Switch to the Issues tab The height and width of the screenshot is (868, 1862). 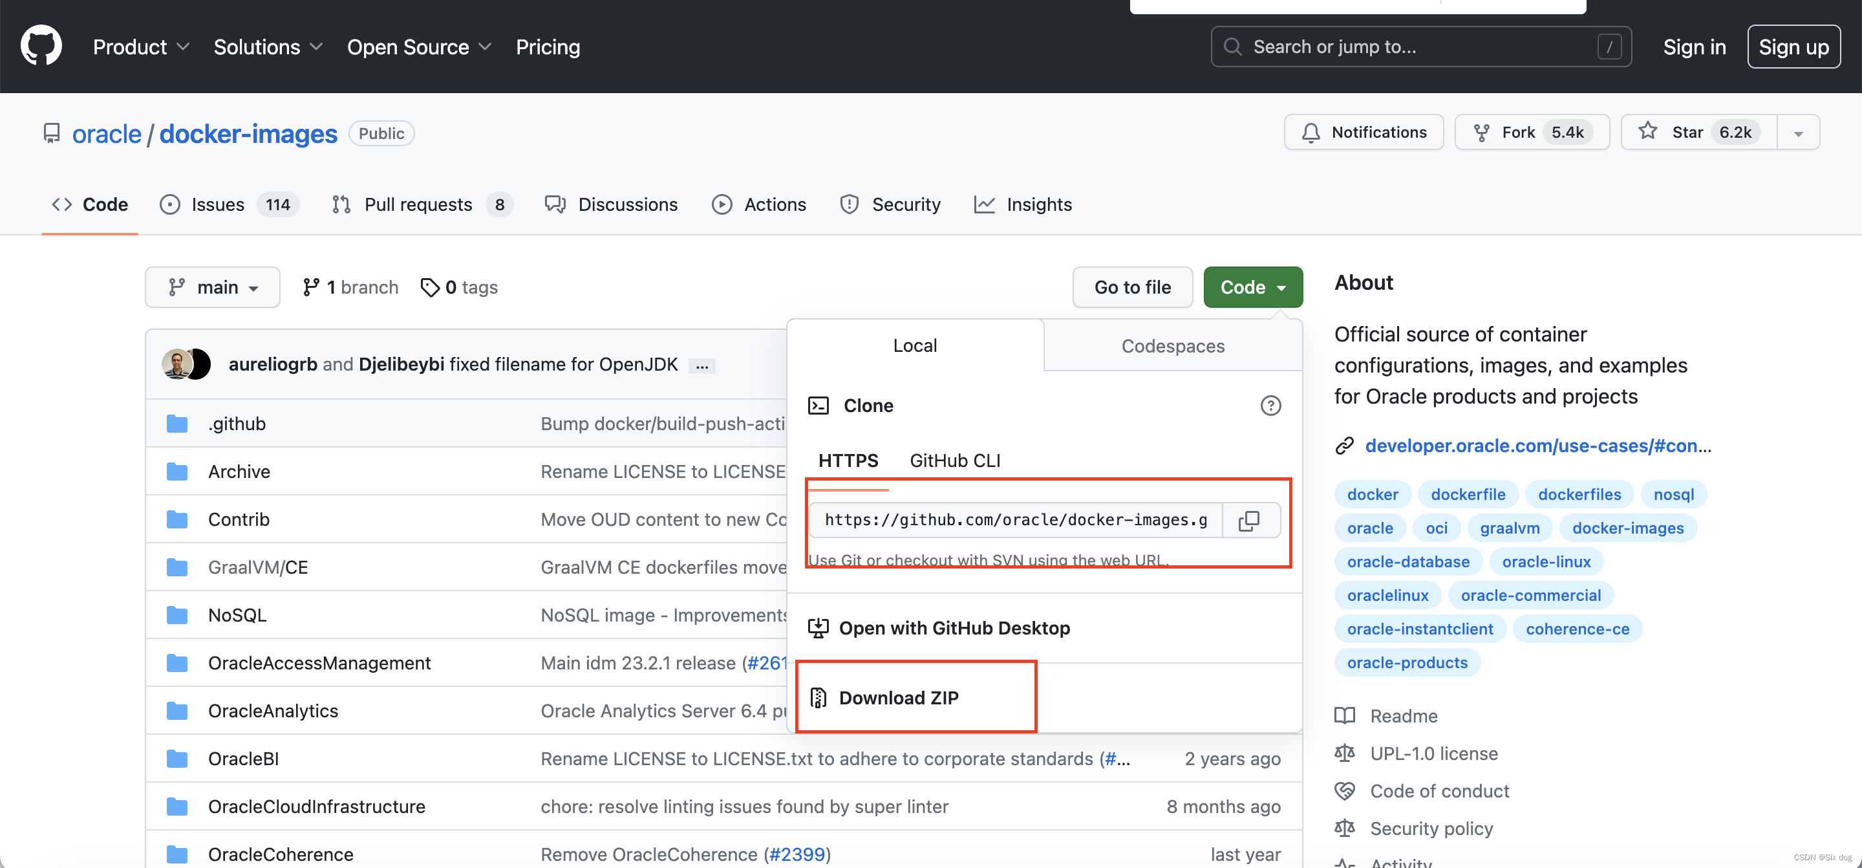[228, 204]
